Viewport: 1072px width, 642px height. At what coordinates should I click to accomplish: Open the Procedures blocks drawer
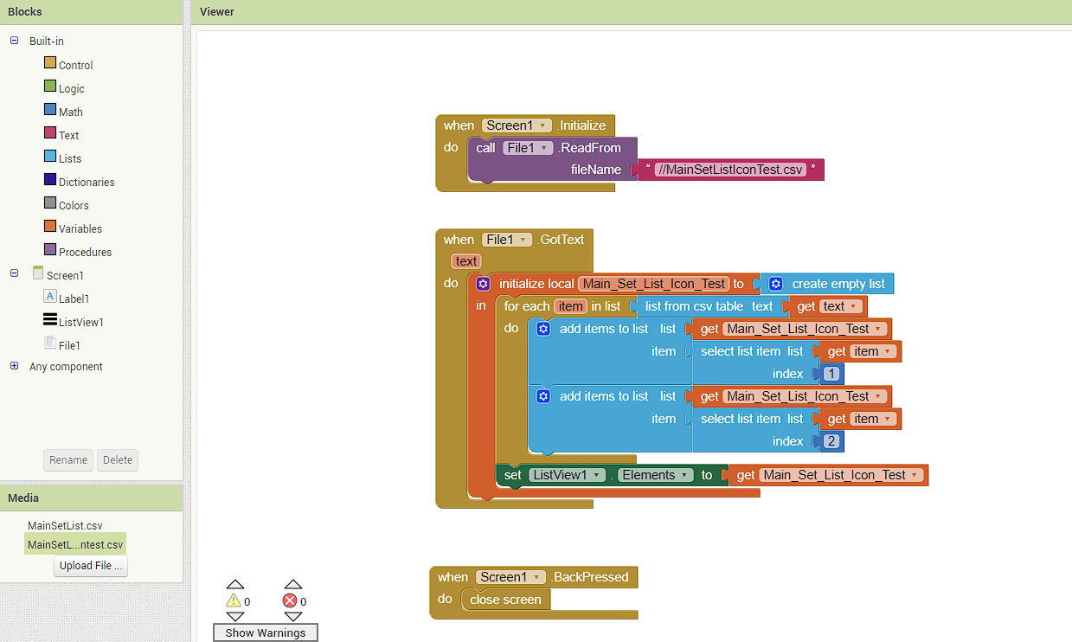pyautogui.click(x=85, y=252)
